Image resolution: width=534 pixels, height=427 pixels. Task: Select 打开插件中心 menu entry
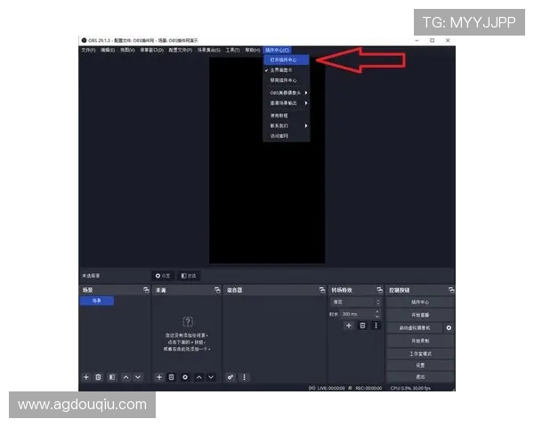pyautogui.click(x=286, y=60)
